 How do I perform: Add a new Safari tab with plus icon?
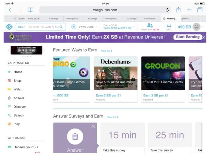(189, 10)
